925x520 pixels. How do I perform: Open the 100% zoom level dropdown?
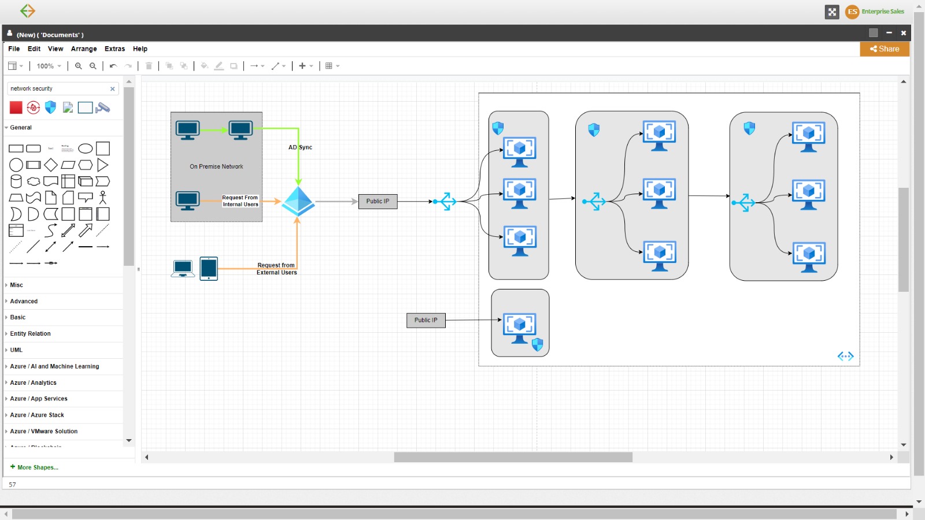coord(49,66)
